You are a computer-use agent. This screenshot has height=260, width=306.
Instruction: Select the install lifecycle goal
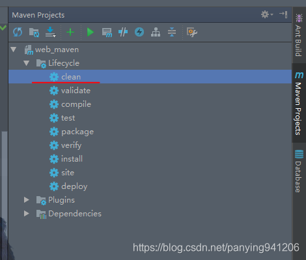click(150, 159)
